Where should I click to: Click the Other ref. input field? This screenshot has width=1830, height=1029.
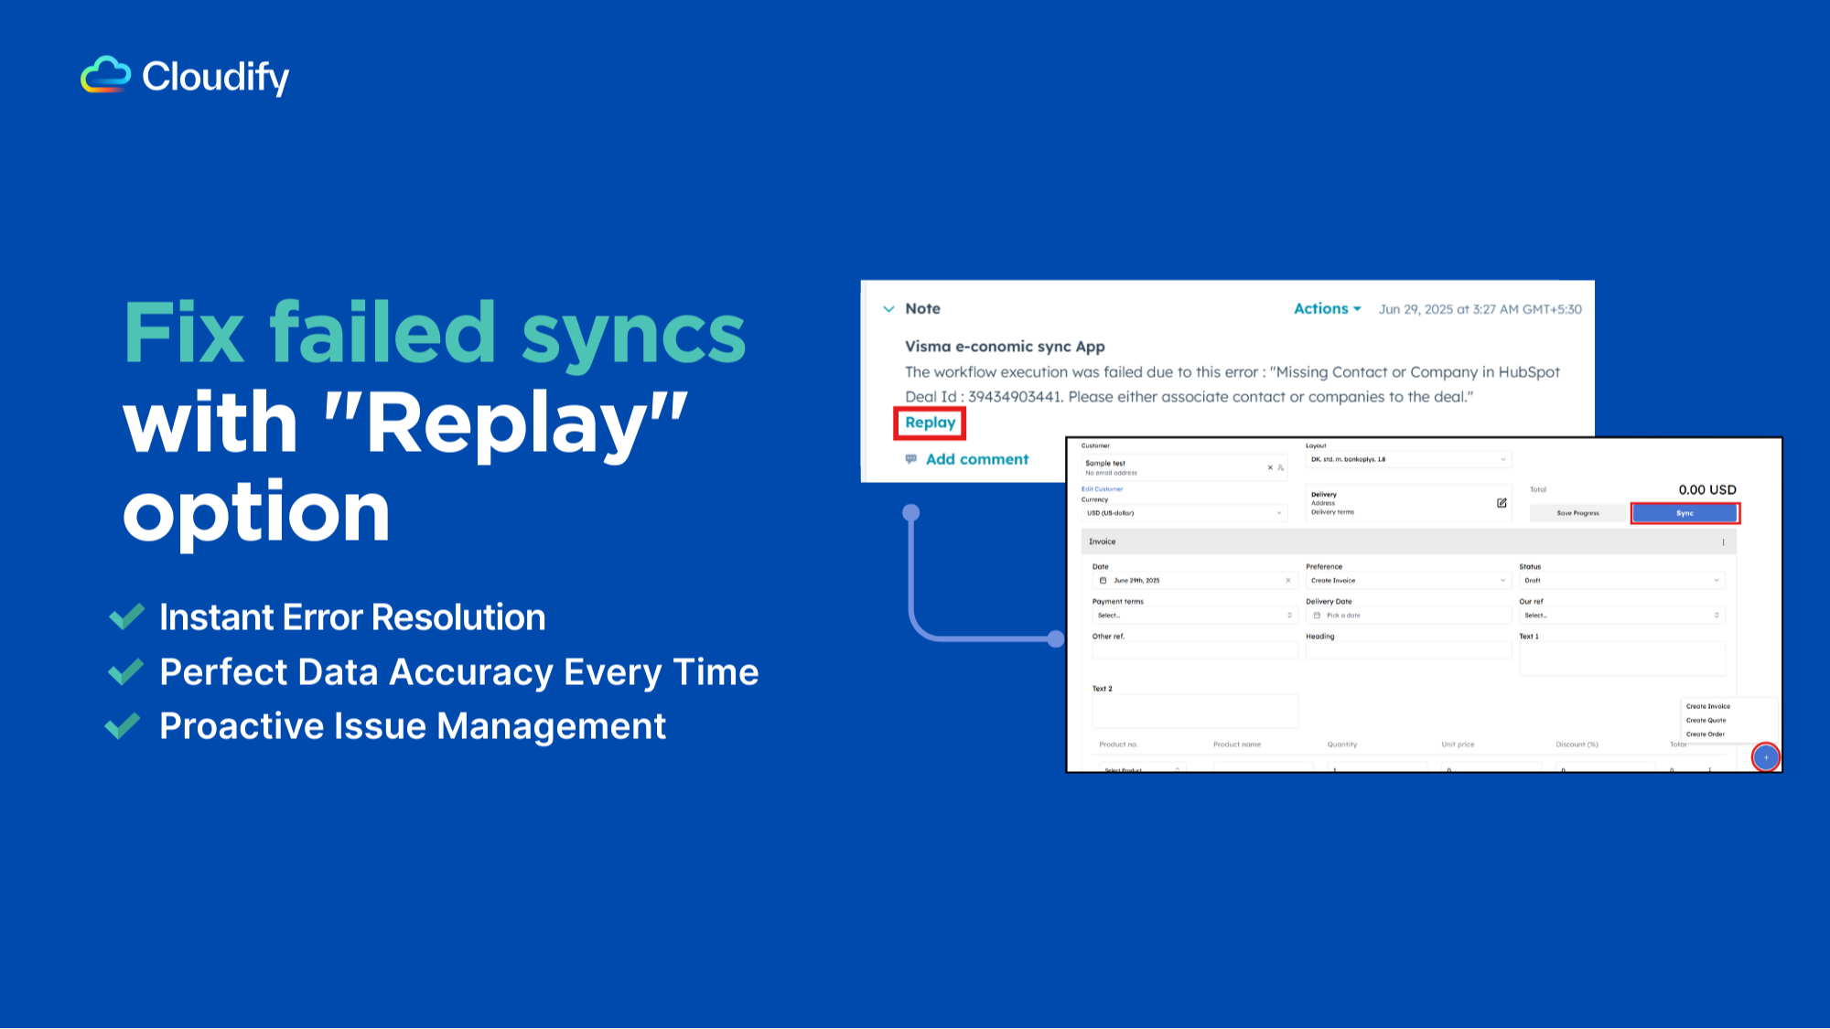click(x=1195, y=650)
